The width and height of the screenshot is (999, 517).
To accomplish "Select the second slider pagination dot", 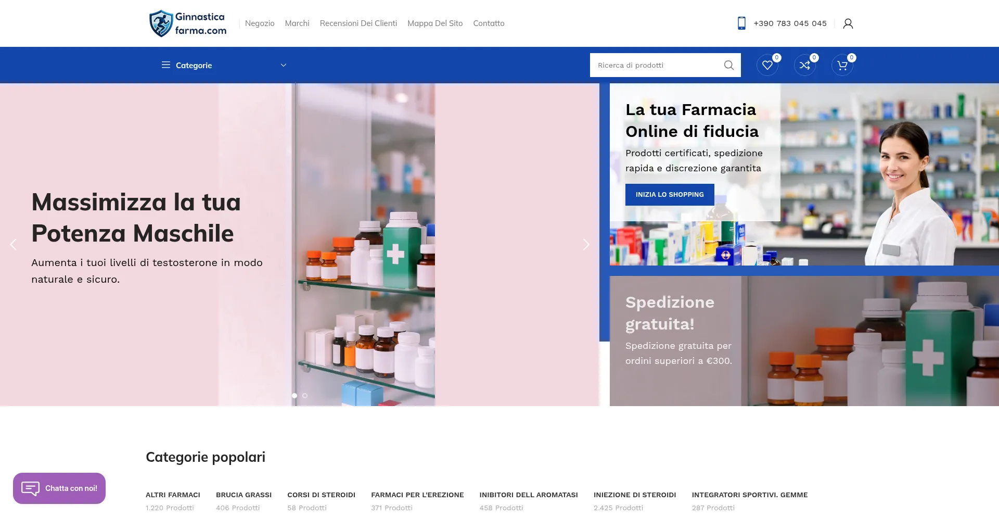I will pyautogui.click(x=305, y=396).
